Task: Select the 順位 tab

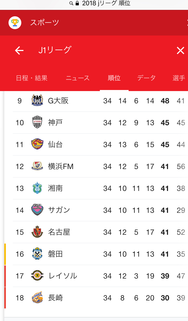Action: (x=114, y=78)
